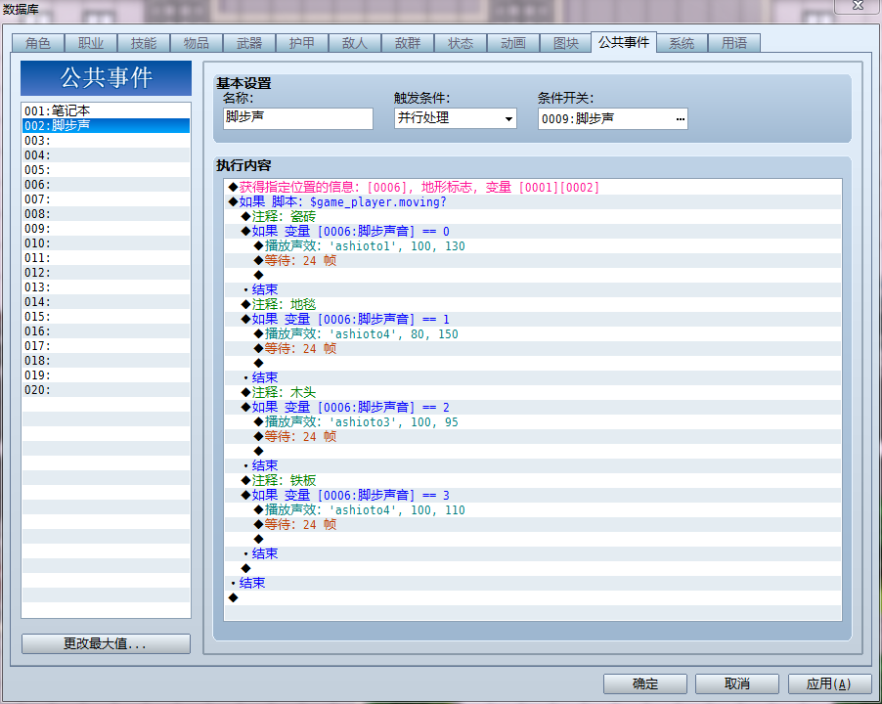Select the 注释: 铁板 comment line

click(x=533, y=480)
